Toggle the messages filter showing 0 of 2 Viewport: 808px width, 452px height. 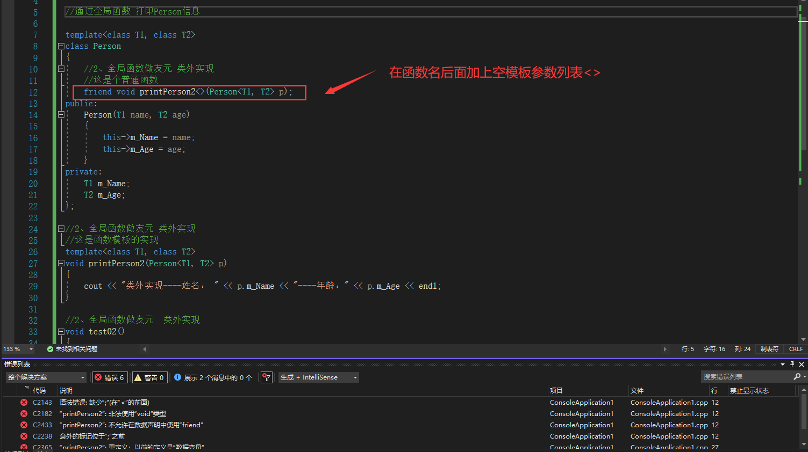click(213, 377)
